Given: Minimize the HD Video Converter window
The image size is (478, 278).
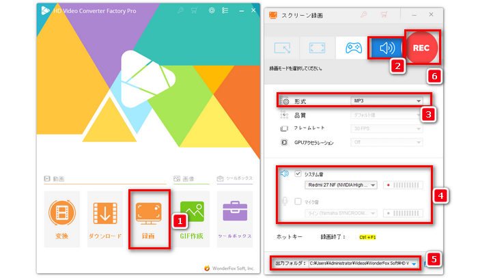Looking at the screenshot, I should [x=242, y=11].
